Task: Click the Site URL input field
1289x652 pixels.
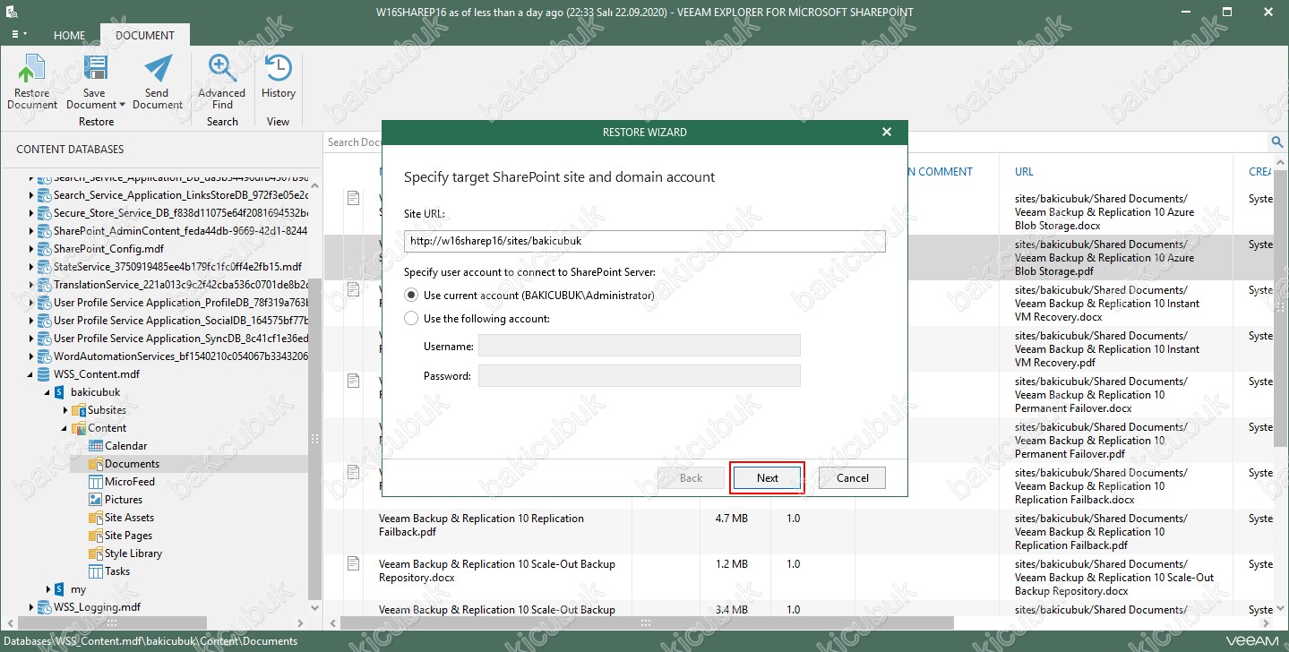Action: pos(645,241)
